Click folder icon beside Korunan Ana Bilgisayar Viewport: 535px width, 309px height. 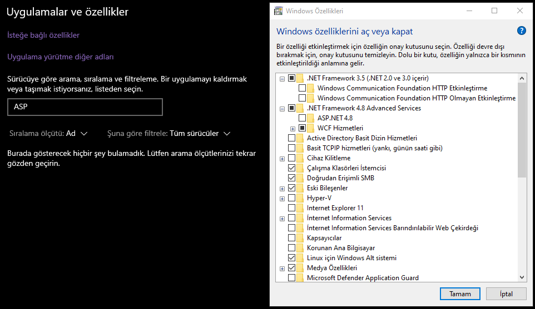(x=300, y=248)
